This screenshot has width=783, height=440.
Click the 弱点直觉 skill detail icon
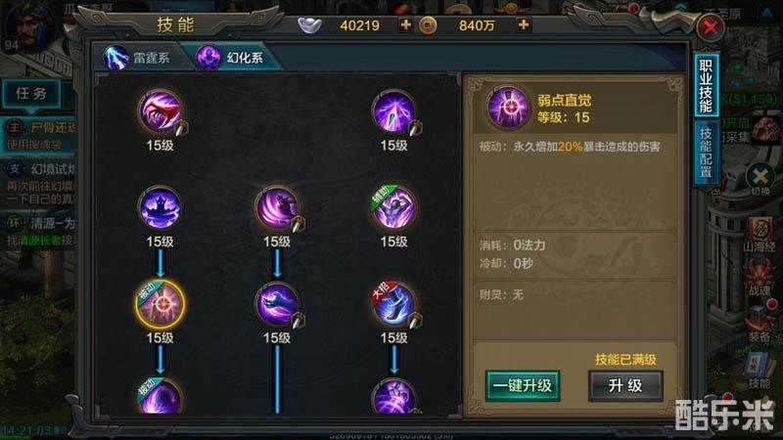point(508,108)
